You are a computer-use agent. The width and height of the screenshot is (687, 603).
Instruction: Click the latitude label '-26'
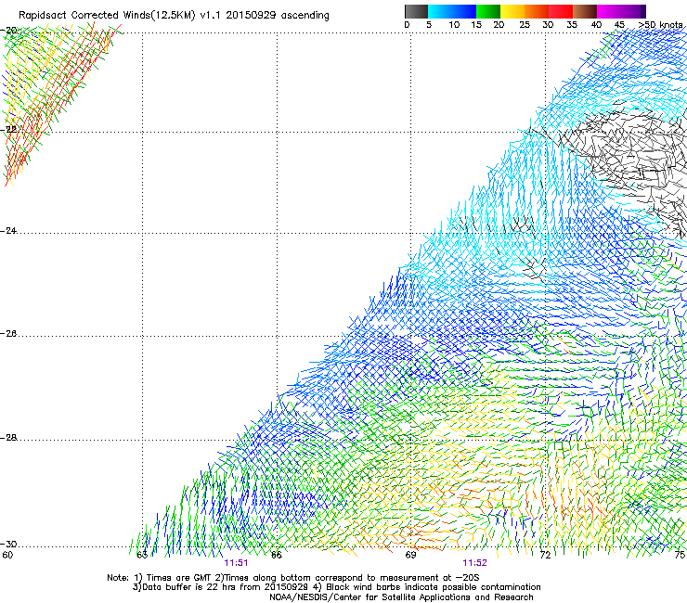[9, 334]
